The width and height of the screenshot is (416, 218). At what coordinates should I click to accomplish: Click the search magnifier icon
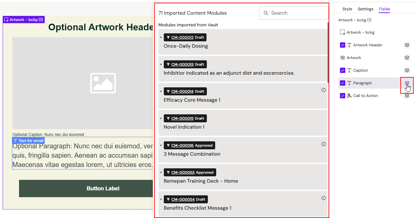266,13
